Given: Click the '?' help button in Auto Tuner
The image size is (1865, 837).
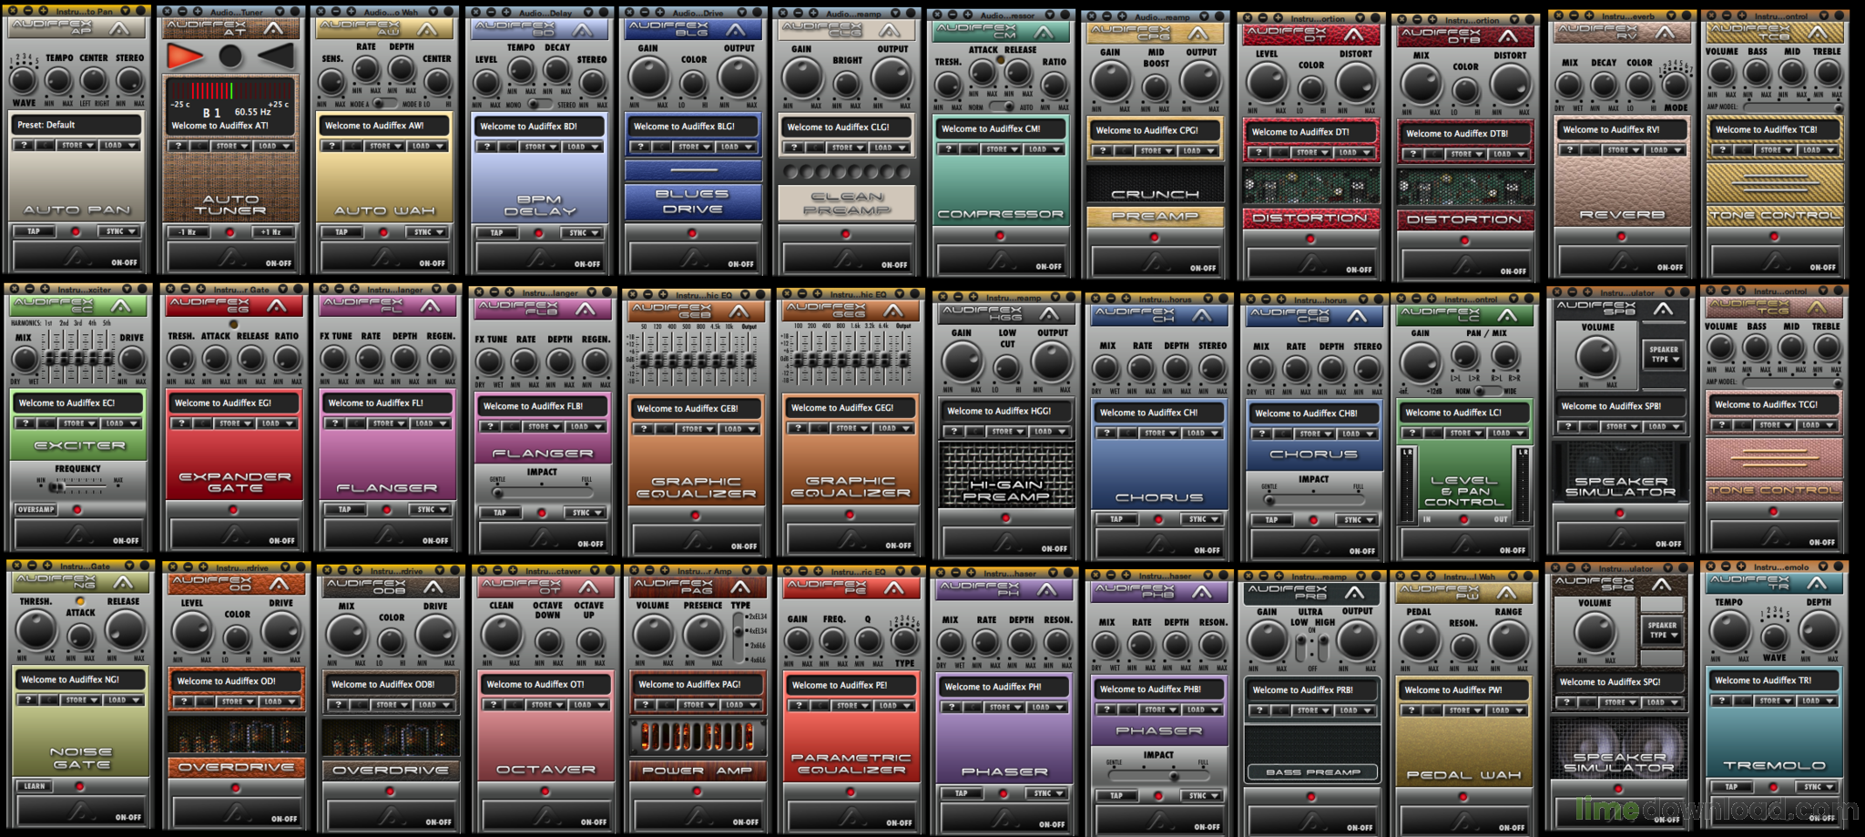Looking at the screenshot, I should point(178,146).
